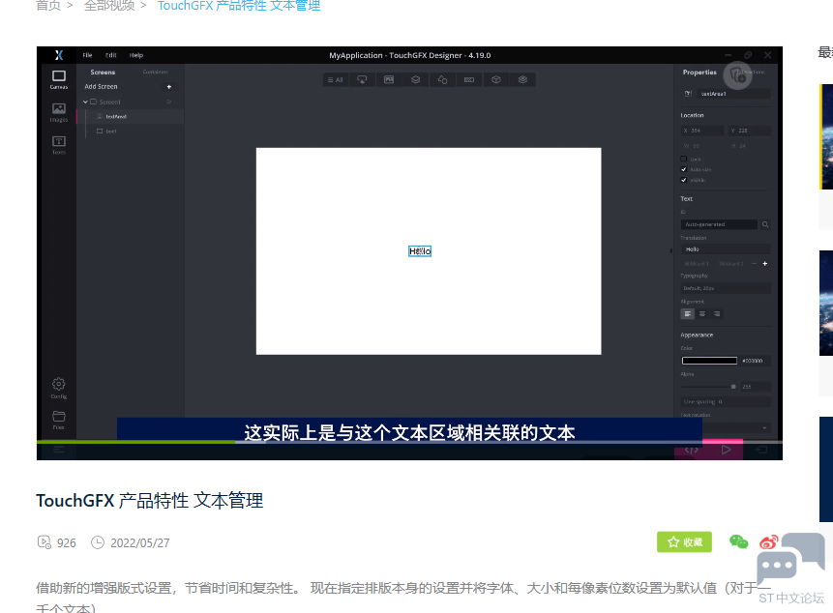The image size is (833, 613).
Task: Open the 3D box widget category icon
Action: 496,79
